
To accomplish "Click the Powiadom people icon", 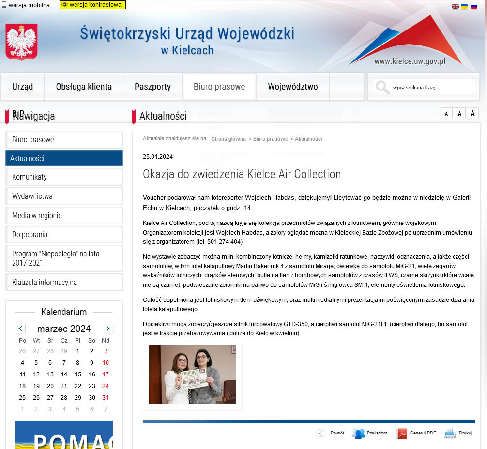I will pos(359,433).
